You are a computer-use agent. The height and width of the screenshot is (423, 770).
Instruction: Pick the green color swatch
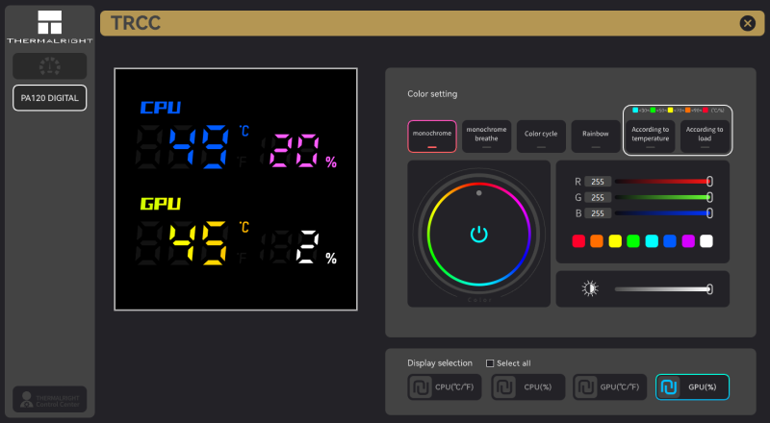coord(633,241)
